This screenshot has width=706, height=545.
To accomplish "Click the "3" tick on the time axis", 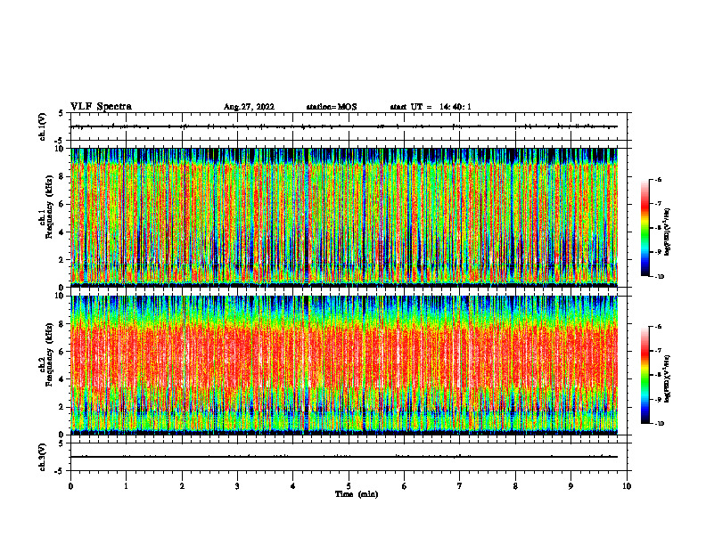I will [237, 486].
